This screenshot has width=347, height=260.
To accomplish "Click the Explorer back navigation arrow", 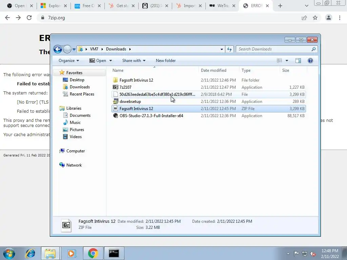I will click(x=58, y=49).
